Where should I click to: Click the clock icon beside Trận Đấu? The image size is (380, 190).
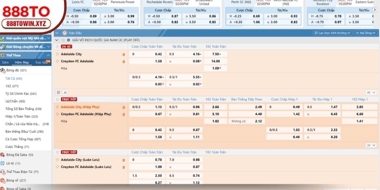coord(65,33)
